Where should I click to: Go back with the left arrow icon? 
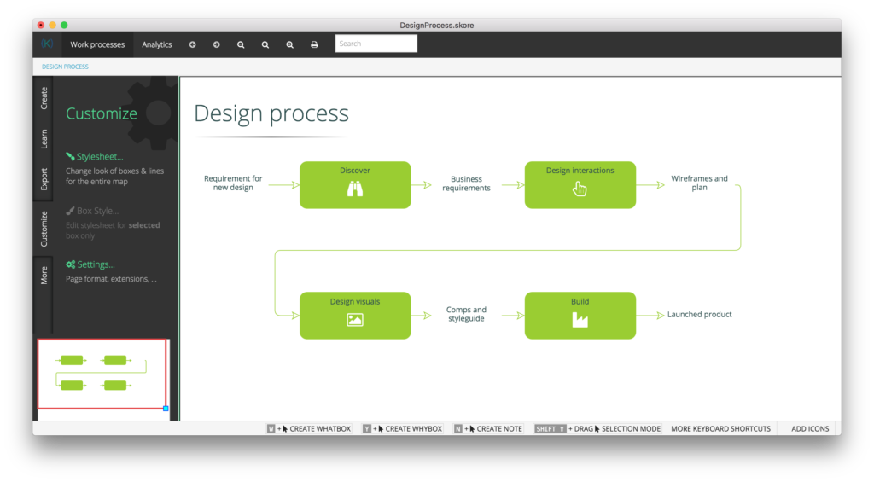pyautogui.click(x=192, y=44)
